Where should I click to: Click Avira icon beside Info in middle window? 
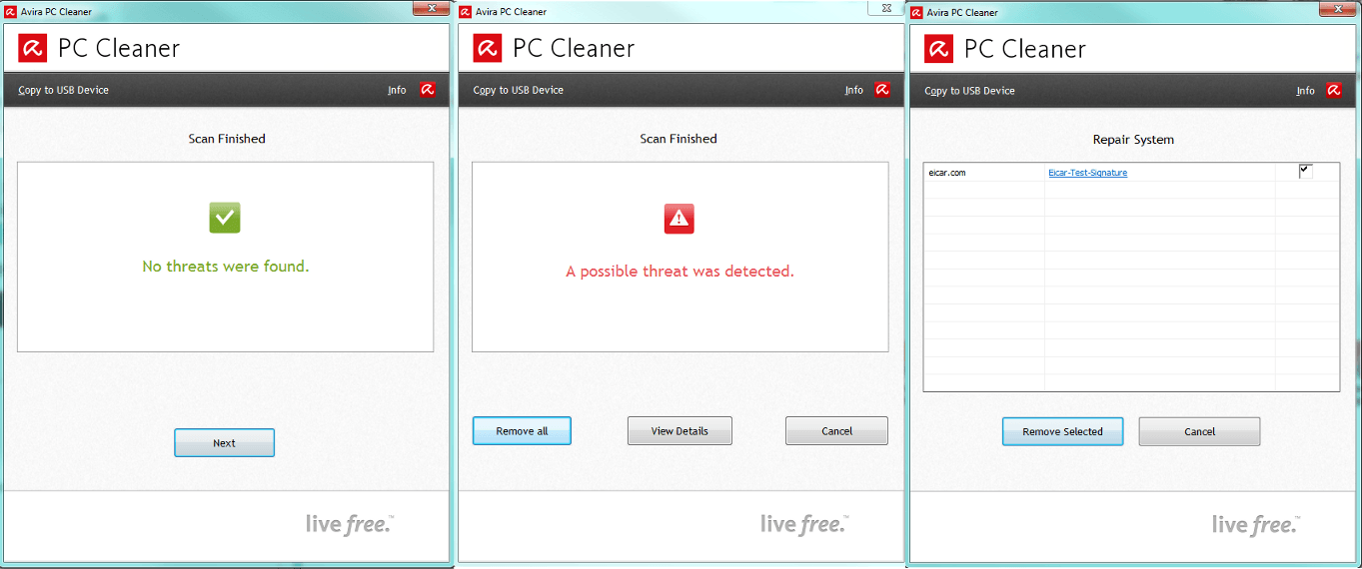[x=881, y=90]
